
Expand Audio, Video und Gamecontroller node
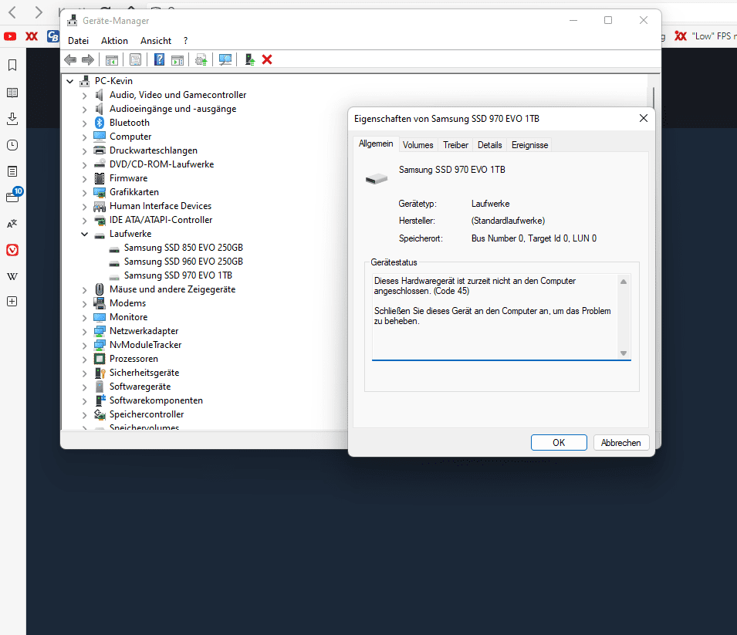85,96
